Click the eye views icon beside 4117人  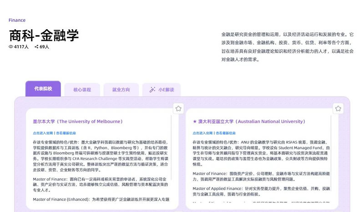(x=10, y=47)
